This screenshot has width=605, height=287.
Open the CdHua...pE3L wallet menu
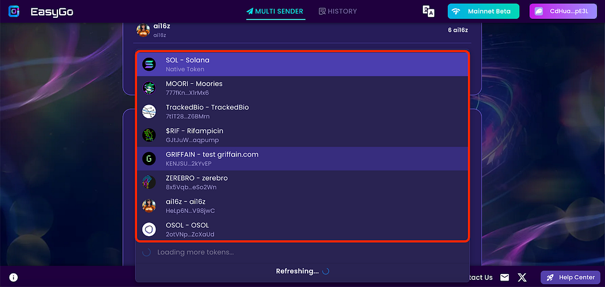tap(563, 11)
